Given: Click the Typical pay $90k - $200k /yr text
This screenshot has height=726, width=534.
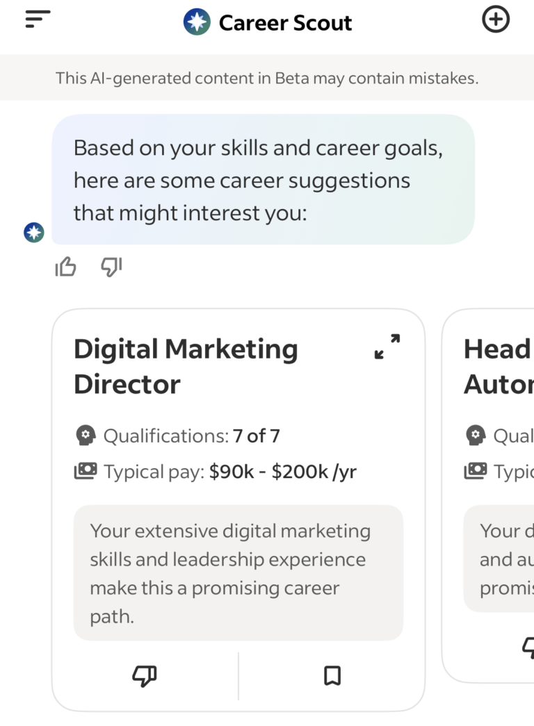Looking at the screenshot, I should (x=229, y=472).
